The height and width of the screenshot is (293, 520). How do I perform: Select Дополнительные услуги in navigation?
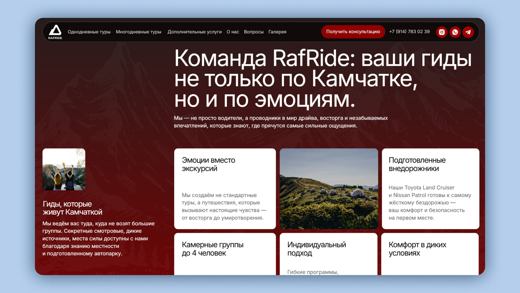pyautogui.click(x=195, y=32)
